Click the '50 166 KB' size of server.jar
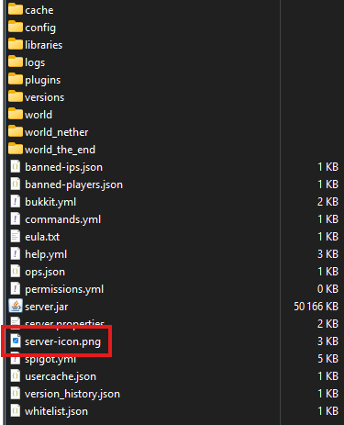The image size is (344, 425). coord(316,307)
